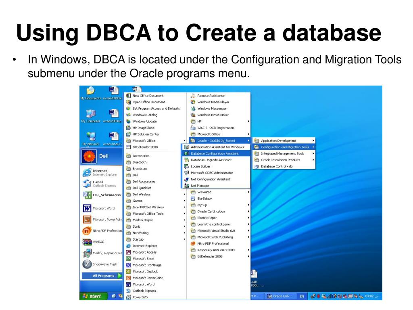This screenshot has width=413, height=310.
Task: Click My Network desktop icon
Action: point(91,136)
